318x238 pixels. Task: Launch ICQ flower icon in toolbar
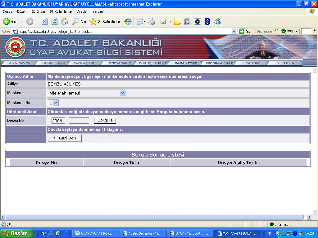[197, 21]
